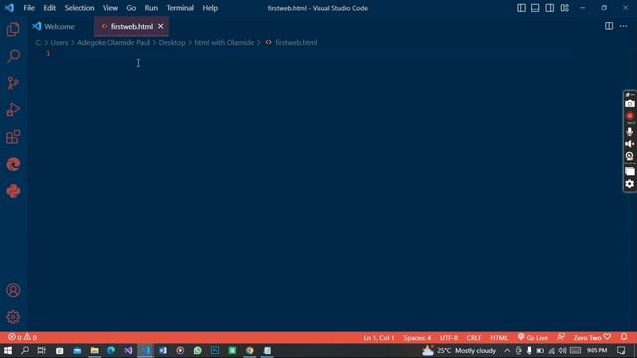Click Zero Two theme item in status bar
Image resolution: width=637 pixels, height=358 pixels.
click(x=592, y=338)
